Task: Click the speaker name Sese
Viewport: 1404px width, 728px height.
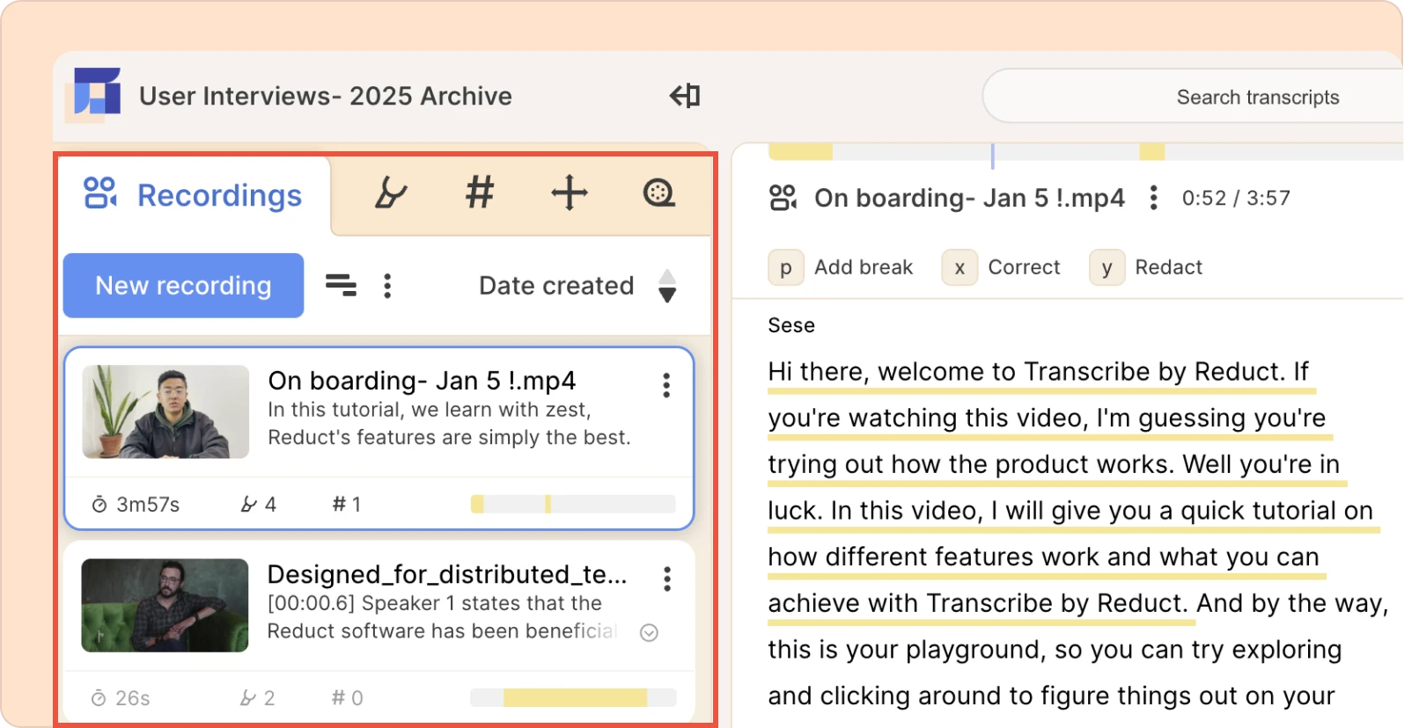Action: pos(791,325)
